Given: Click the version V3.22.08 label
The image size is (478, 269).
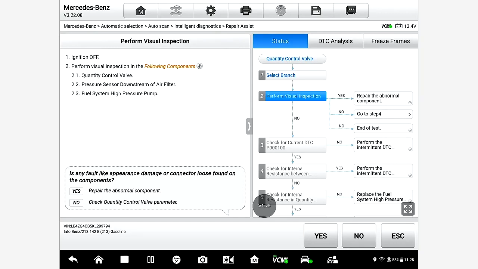Looking at the screenshot, I should click(73, 15).
